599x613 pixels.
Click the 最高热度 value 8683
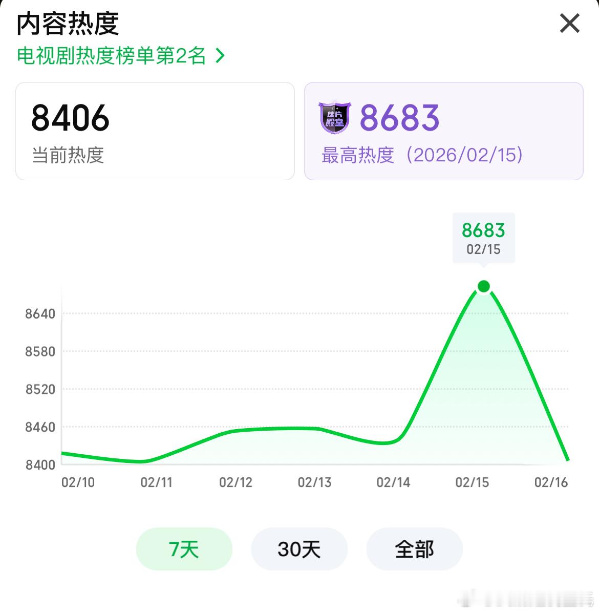click(399, 118)
